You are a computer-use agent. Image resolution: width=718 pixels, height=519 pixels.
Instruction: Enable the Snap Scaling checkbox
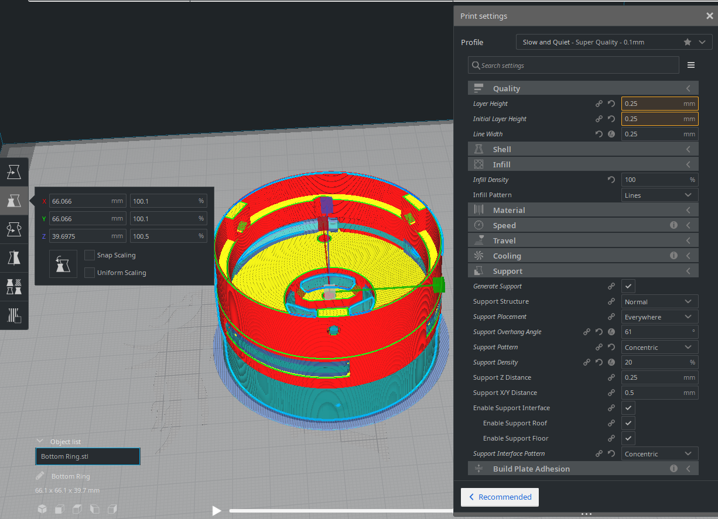click(90, 255)
